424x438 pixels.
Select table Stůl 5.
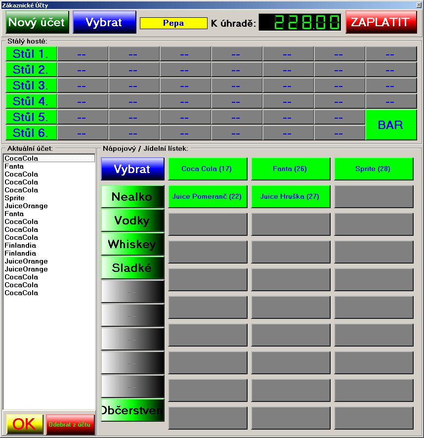31,117
